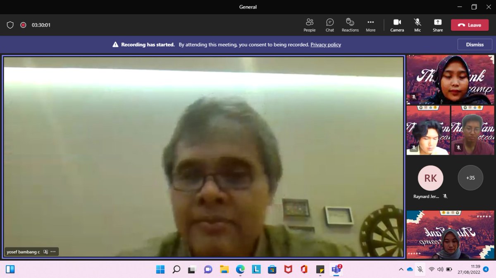The width and height of the screenshot is (496, 278).
Task: Switch to Microsoft Teams taskbar icon
Action: pyautogui.click(x=336, y=269)
